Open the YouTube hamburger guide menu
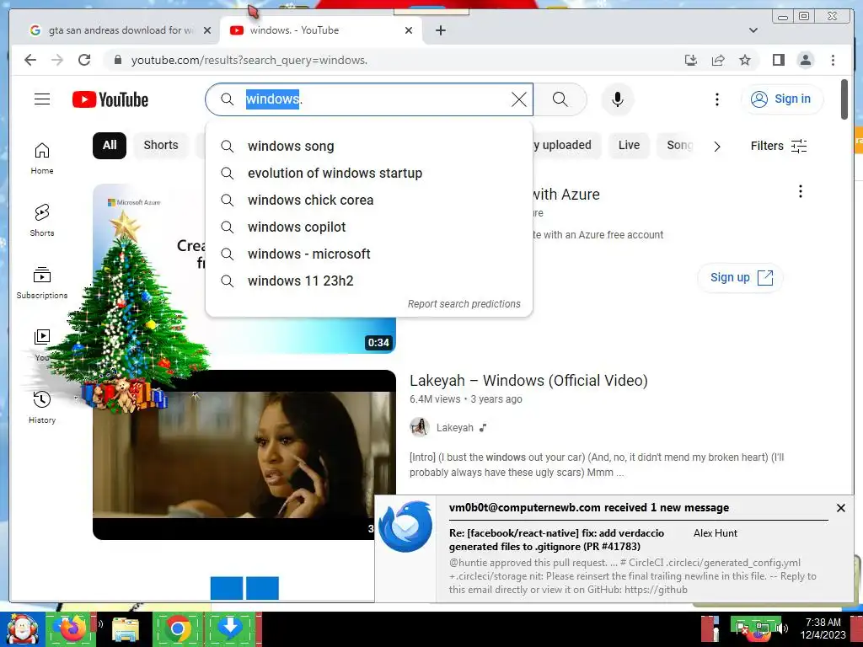The width and height of the screenshot is (863, 647). [x=42, y=99]
